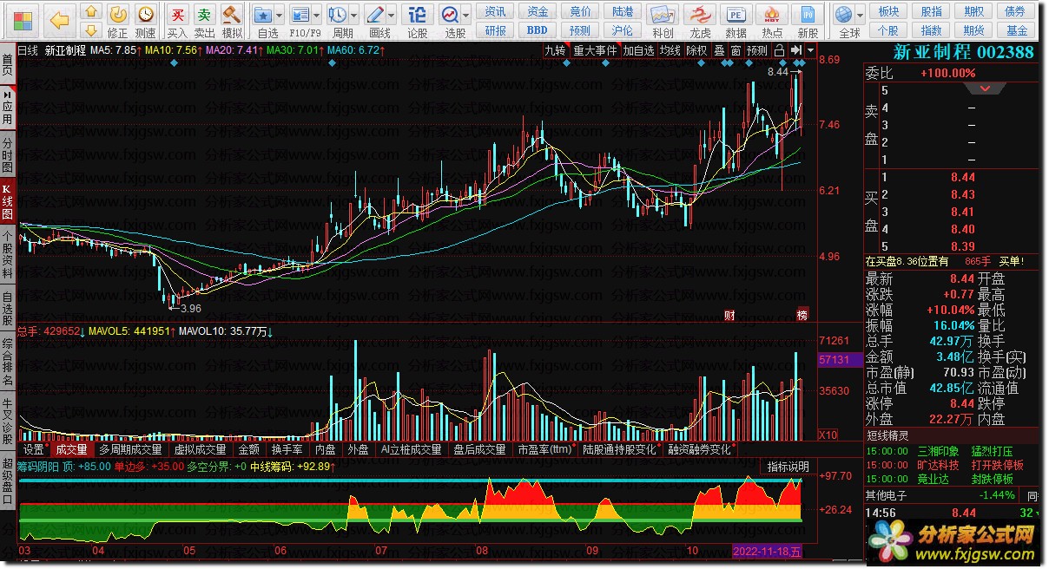Open the chart toolbar overflow dropdown arrow
Screen dimensions: 1049x569
[811, 50]
